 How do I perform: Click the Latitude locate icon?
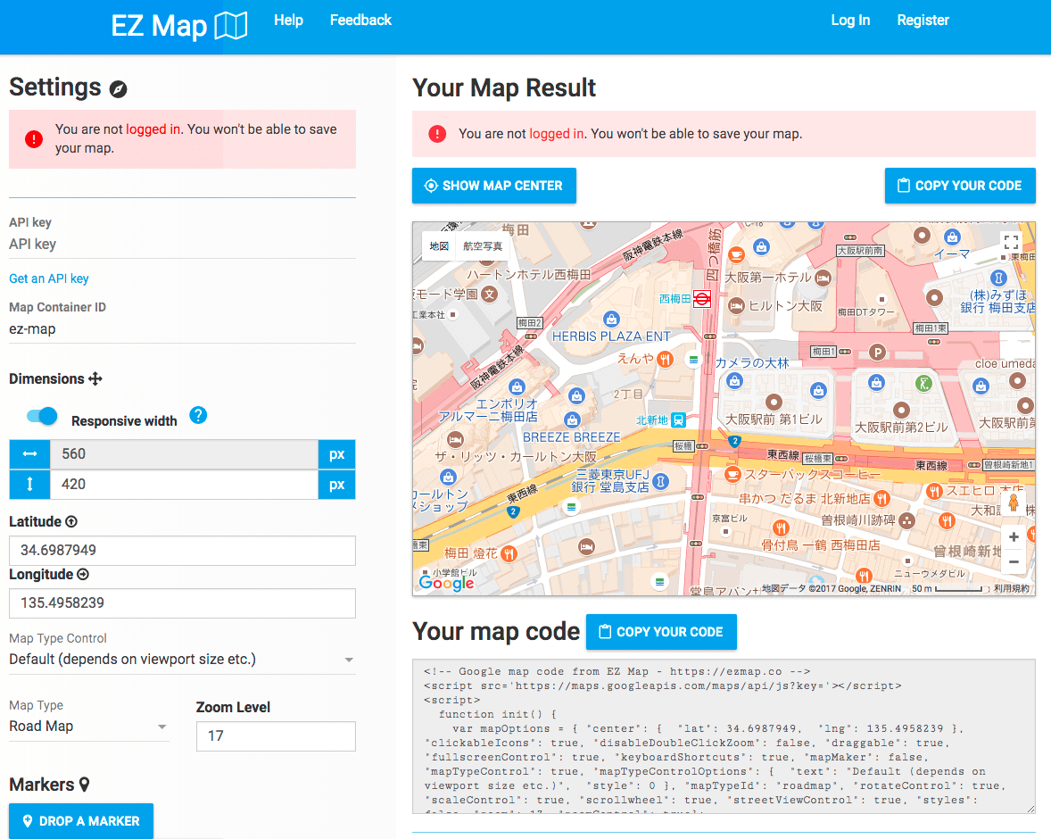pyautogui.click(x=71, y=522)
